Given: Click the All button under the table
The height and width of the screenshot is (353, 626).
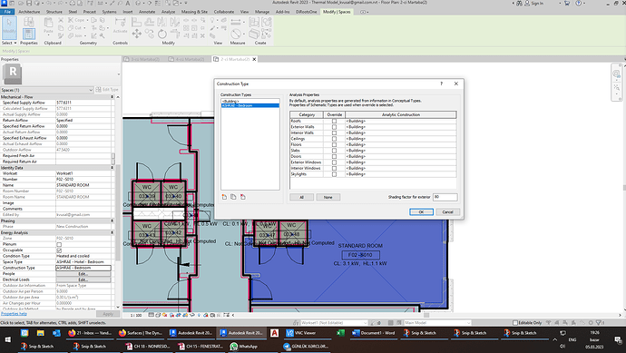Looking at the screenshot, I should point(301,197).
